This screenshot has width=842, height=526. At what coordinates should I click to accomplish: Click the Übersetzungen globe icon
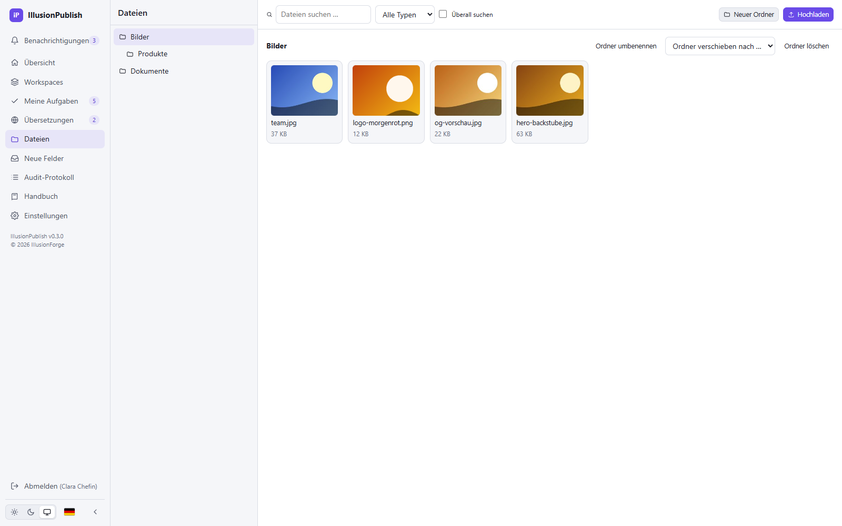coord(15,120)
